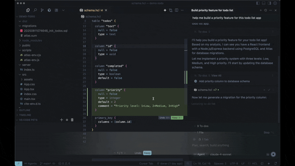Start a new chat with plus icon
Screen dimensions: 295x166
tap(261, 10)
